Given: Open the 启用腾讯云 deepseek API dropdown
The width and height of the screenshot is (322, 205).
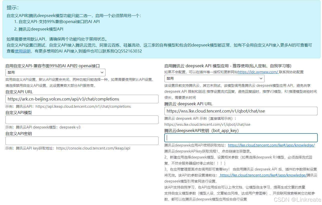Looking at the screenshot, I should click(214, 78).
